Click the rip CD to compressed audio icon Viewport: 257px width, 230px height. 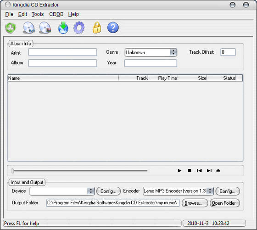click(45, 28)
